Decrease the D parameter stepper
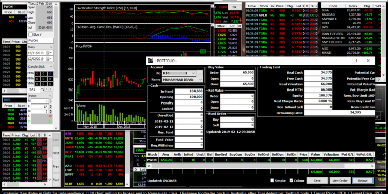 click(51, 113)
